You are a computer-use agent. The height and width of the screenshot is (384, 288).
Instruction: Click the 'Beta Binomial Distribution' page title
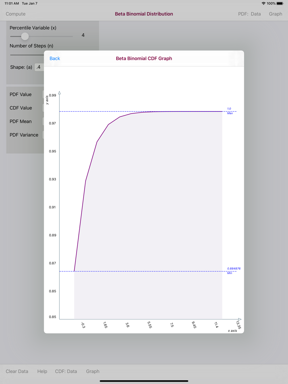click(144, 14)
